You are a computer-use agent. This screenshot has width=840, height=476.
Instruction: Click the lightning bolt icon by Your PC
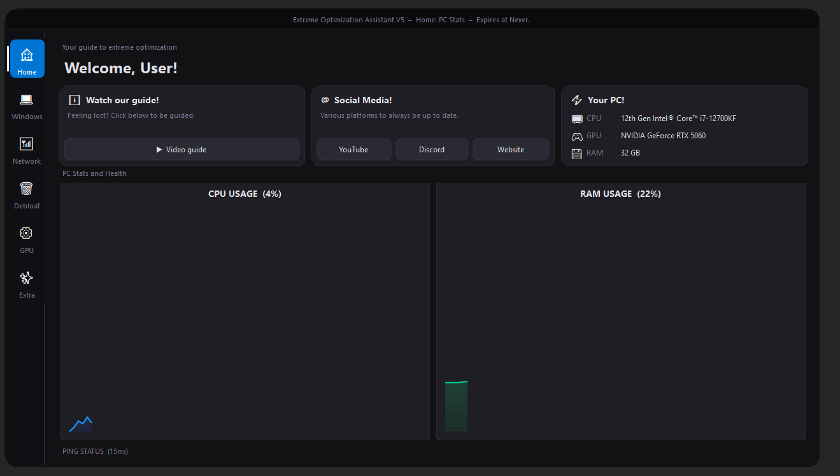[x=577, y=100]
